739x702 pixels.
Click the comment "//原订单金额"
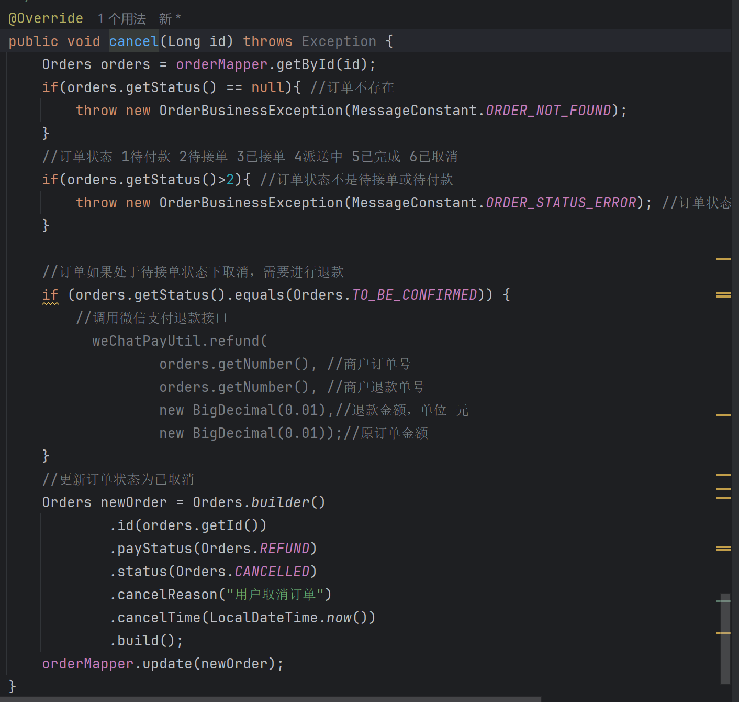386,433
